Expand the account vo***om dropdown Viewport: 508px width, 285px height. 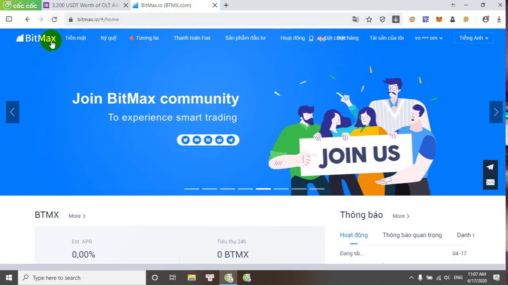pyautogui.click(x=429, y=38)
